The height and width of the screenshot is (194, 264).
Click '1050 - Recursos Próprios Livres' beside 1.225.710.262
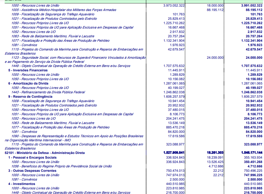(x=40, y=23)
